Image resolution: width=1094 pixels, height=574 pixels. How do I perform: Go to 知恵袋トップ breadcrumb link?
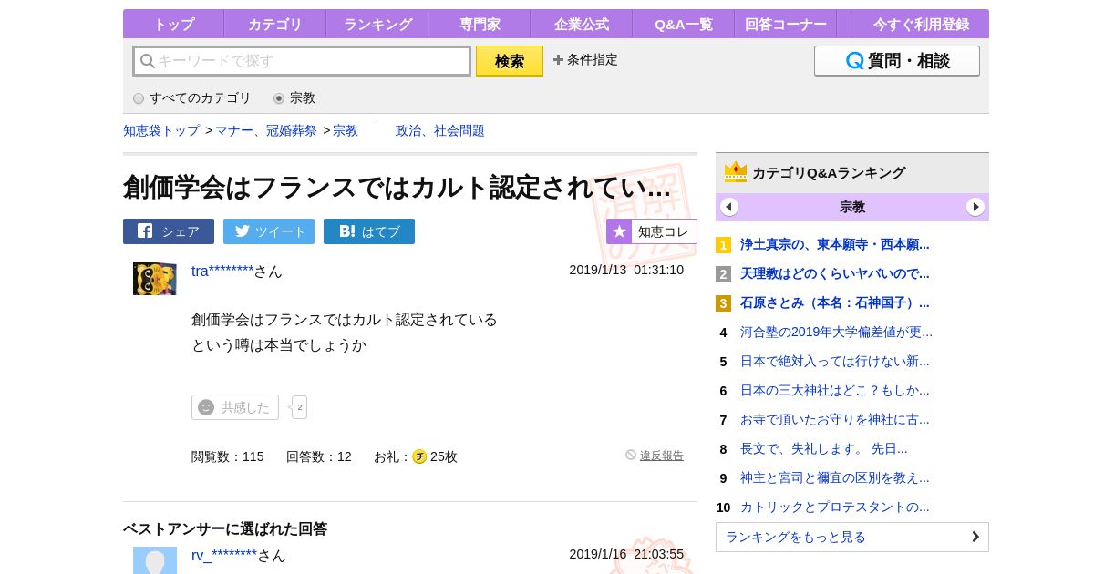click(x=161, y=130)
